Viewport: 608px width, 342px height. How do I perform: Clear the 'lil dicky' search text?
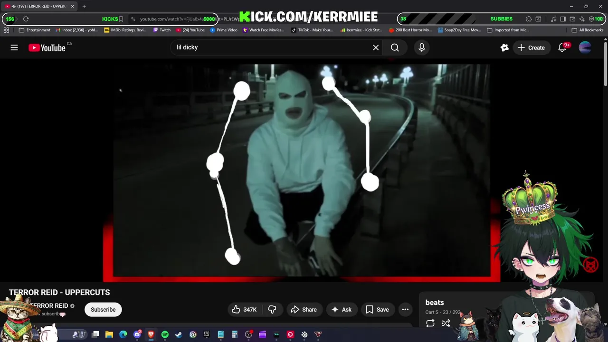tap(376, 47)
